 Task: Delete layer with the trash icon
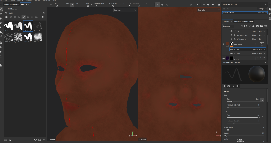click(265, 26)
